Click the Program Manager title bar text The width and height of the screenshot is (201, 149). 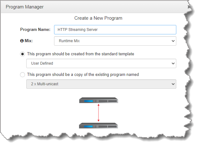pyautogui.click(x=25, y=7)
